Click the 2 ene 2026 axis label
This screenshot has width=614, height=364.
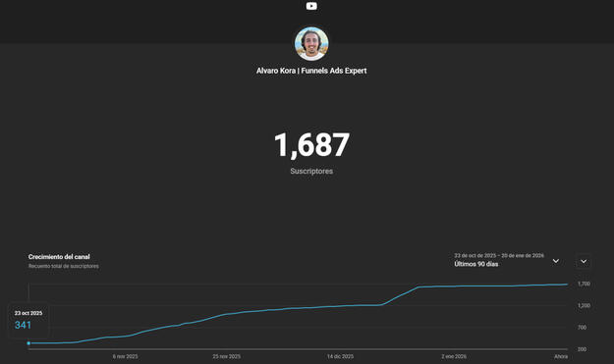tap(454, 356)
